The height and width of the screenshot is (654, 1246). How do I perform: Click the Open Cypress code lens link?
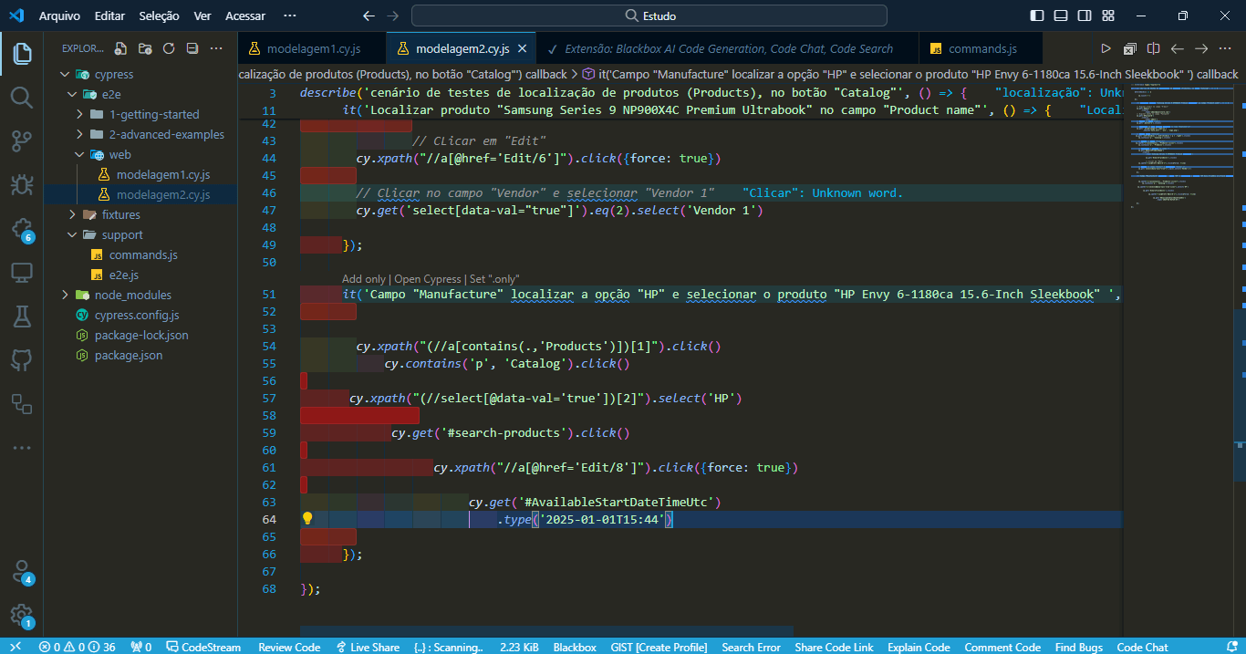click(428, 279)
